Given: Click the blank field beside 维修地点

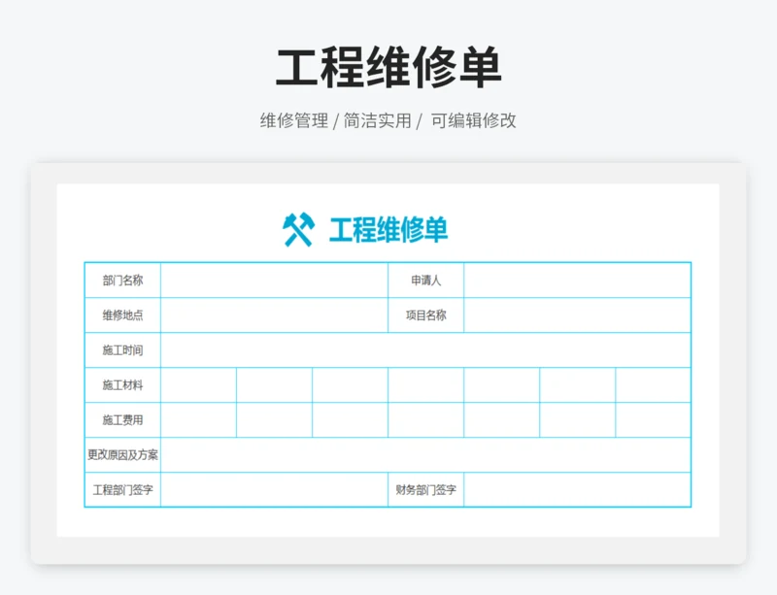Looking at the screenshot, I should tap(275, 315).
